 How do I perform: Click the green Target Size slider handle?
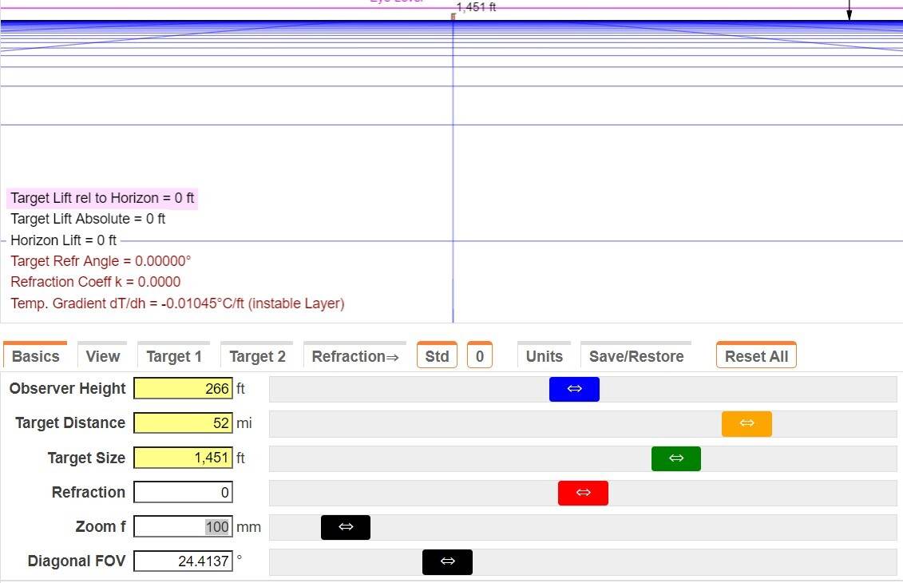(x=676, y=458)
